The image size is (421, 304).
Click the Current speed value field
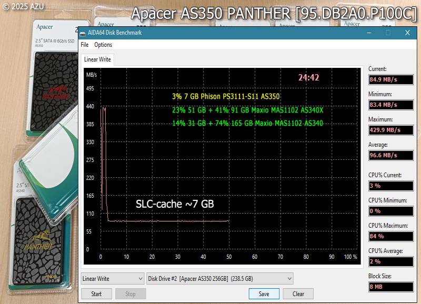pyautogui.click(x=390, y=79)
